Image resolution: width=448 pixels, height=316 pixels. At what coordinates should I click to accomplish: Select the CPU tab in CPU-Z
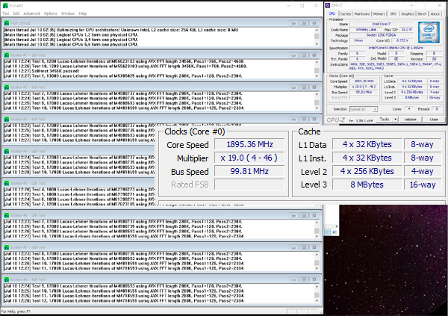[x=332, y=13]
